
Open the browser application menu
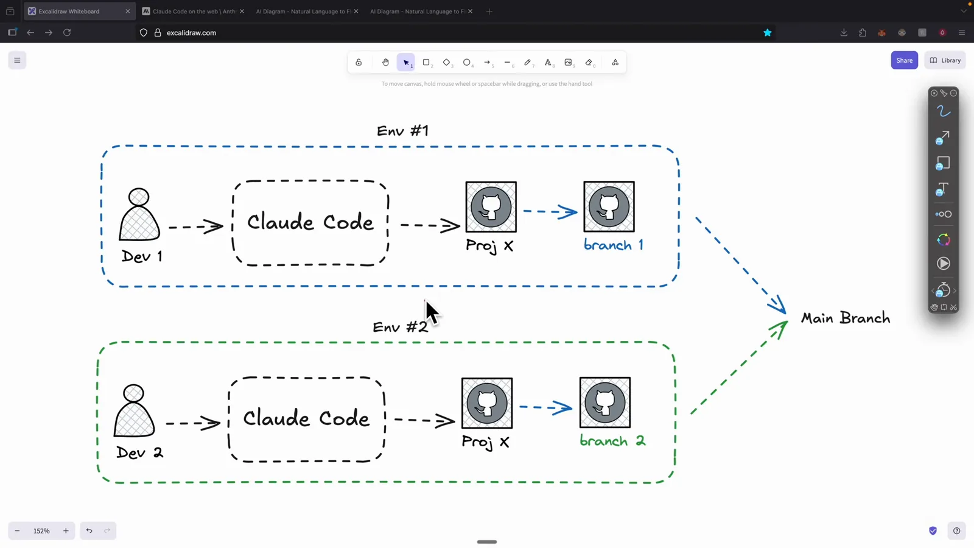coord(962,33)
